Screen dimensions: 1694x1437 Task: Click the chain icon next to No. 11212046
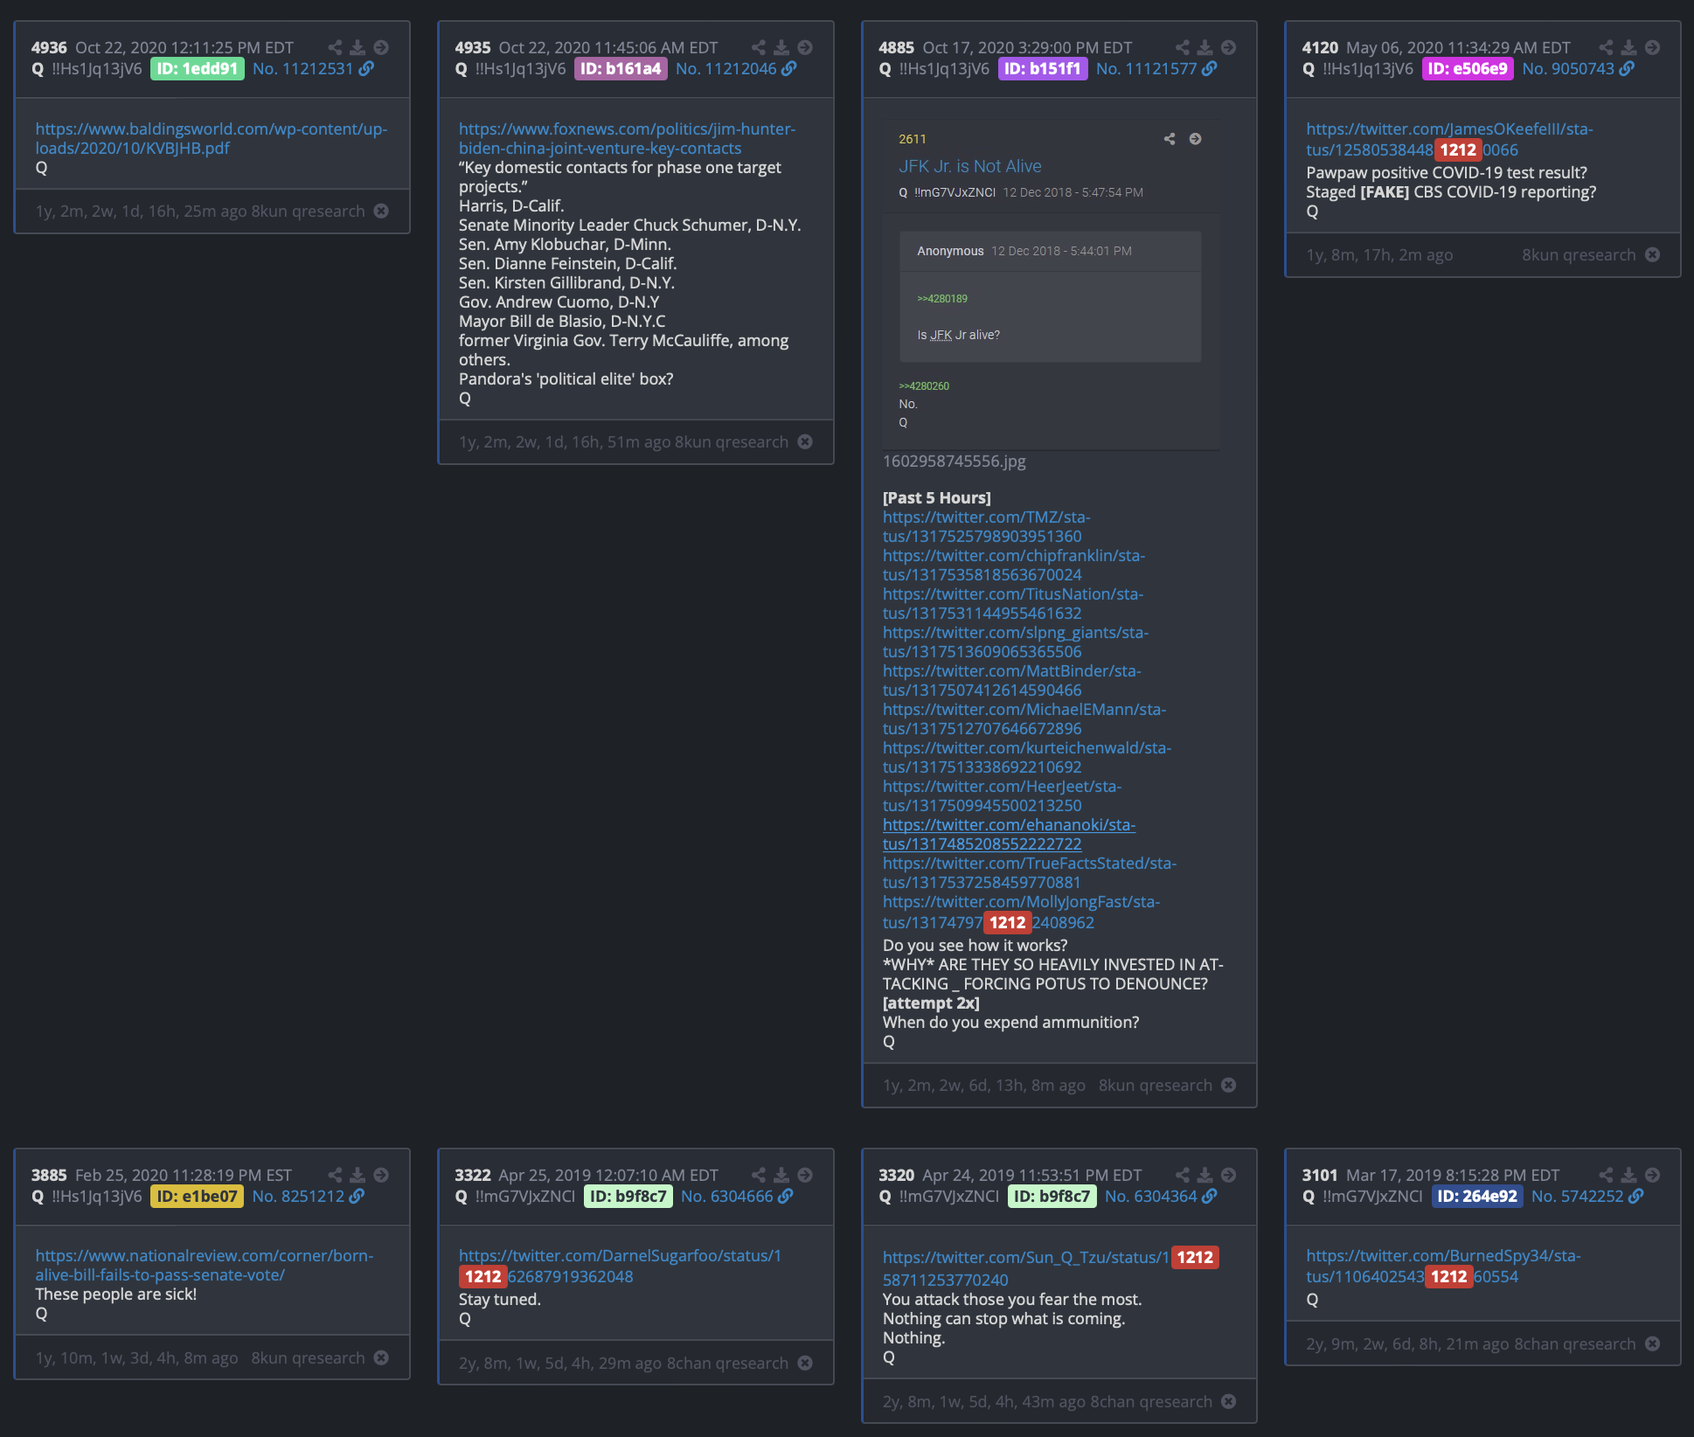789,68
